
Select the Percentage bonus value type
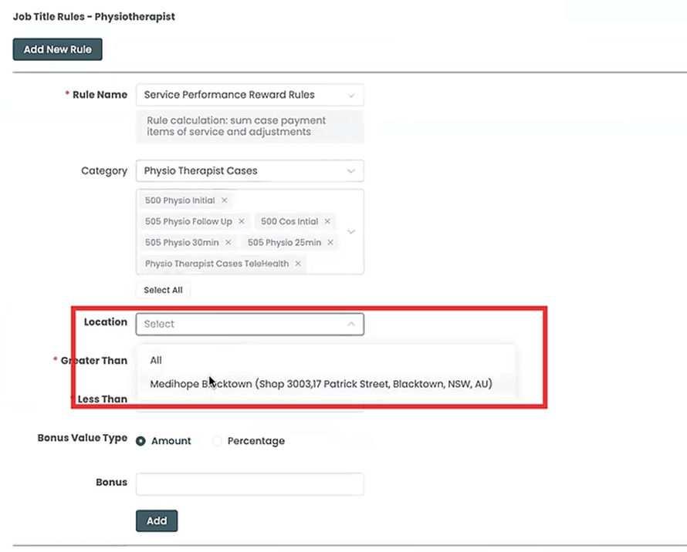coord(217,441)
